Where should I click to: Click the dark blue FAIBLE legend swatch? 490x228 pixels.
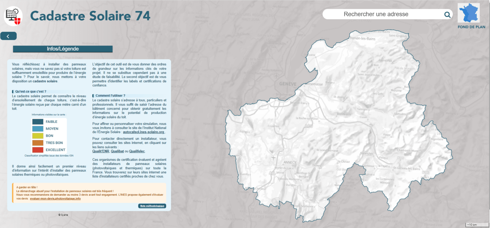coord(38,121)
